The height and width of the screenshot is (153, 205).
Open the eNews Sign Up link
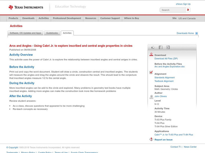point(183,4)
